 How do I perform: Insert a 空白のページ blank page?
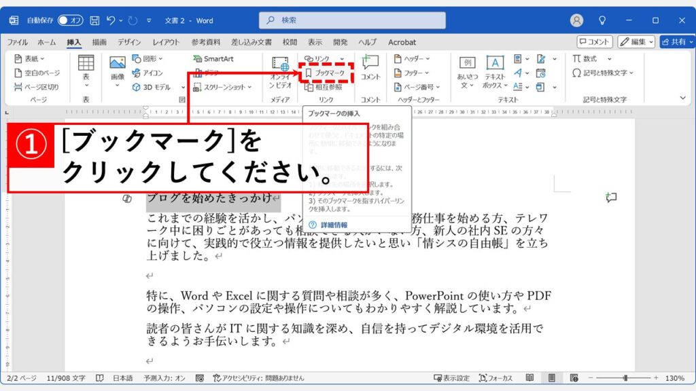37,73
